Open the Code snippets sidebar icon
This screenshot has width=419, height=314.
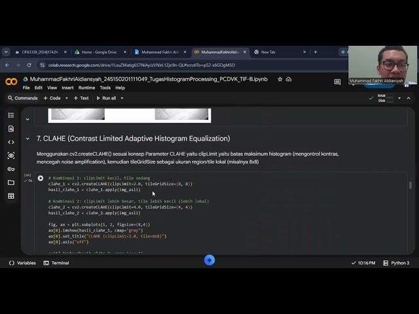pos(11,143)
